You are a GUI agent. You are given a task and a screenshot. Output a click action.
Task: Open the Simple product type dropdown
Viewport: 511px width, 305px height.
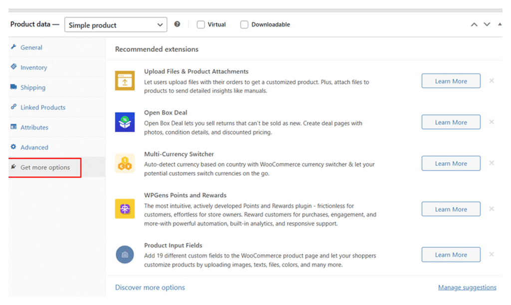pos(116,25)
